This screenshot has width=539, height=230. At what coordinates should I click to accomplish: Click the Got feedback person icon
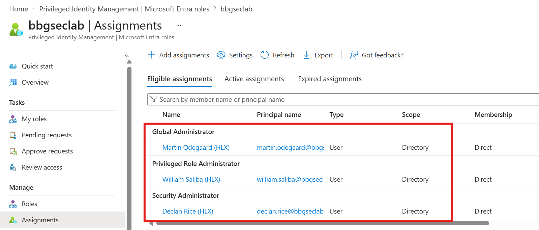(x=354, y=55)
